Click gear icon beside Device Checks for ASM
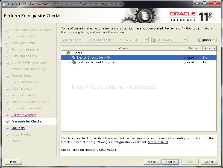The height and width of the screenshot is (168, 223). pos(74,58)
